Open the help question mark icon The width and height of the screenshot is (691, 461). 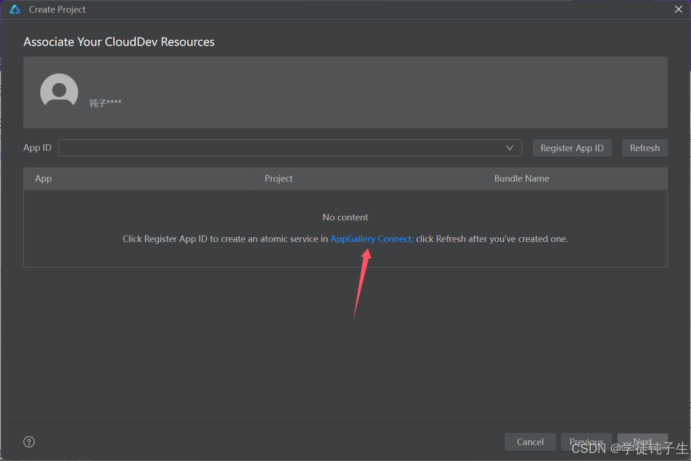point(29,442)
